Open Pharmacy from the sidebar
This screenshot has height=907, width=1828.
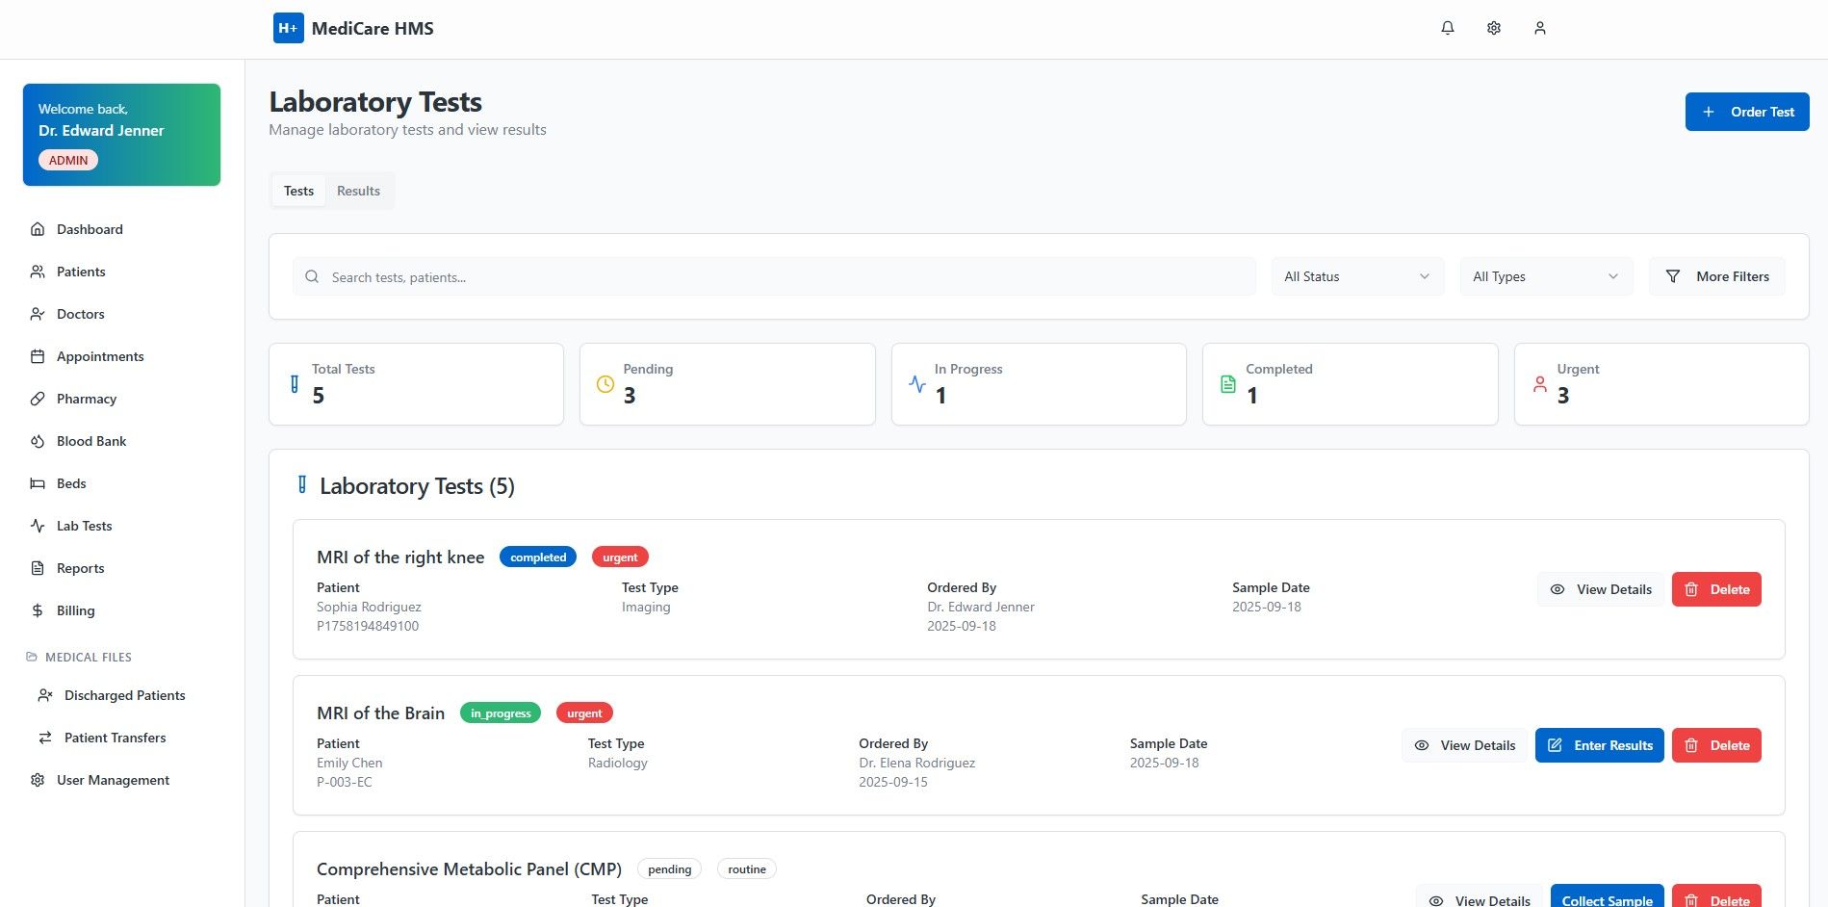86,399
